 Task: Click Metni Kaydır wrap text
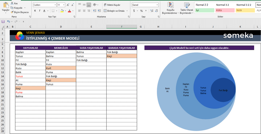(112, 5)
